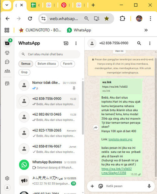The image size is (157, 194).
Task: Open the browser profile avatar
Action: click(x=139, y=19)
